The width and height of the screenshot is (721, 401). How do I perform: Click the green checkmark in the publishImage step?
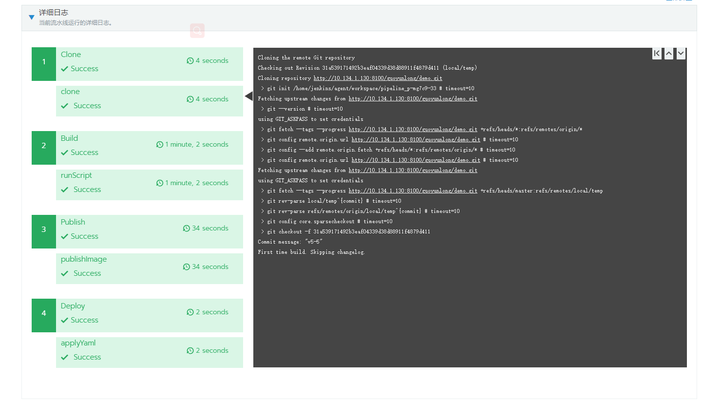(x=64, y=274)
